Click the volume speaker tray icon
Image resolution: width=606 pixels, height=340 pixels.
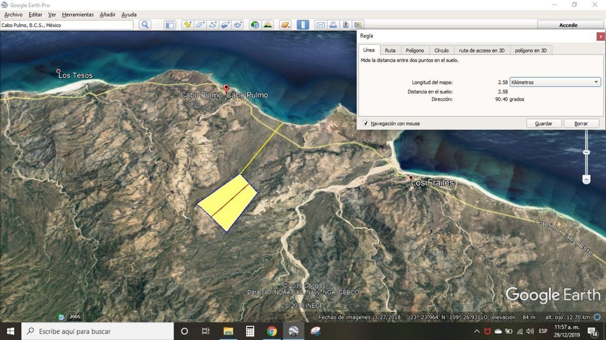(x=530, y=331)
